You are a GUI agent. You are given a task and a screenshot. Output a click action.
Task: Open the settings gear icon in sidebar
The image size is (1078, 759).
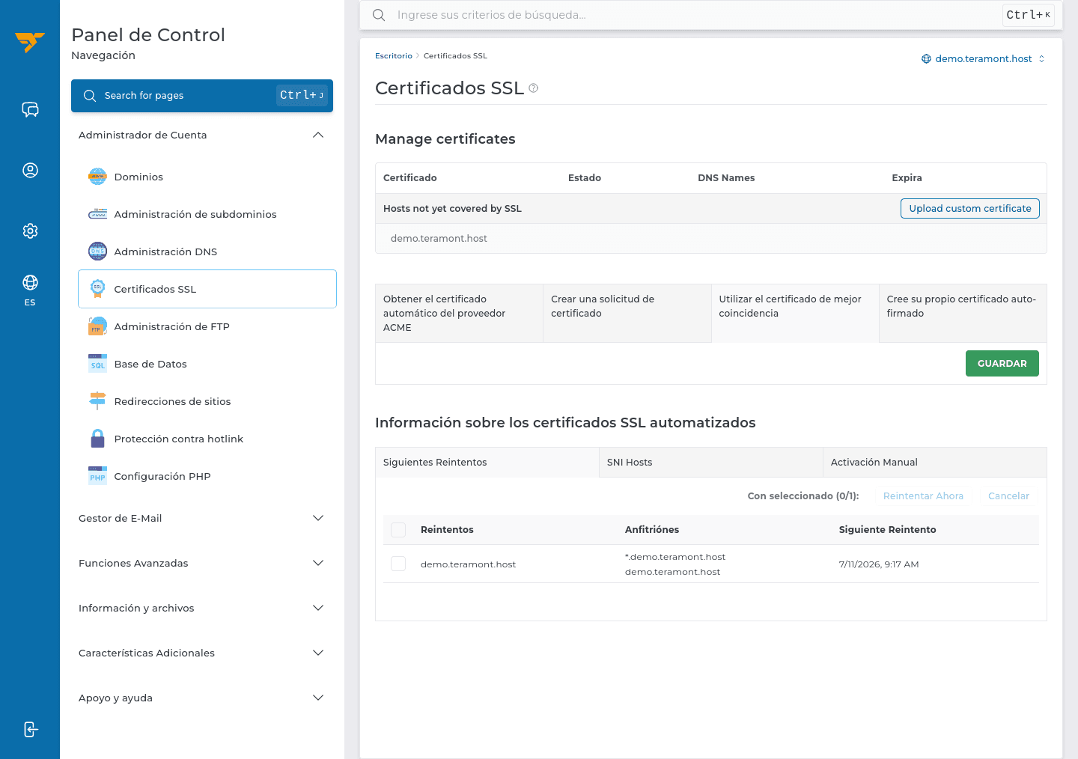tap(30, 231)
